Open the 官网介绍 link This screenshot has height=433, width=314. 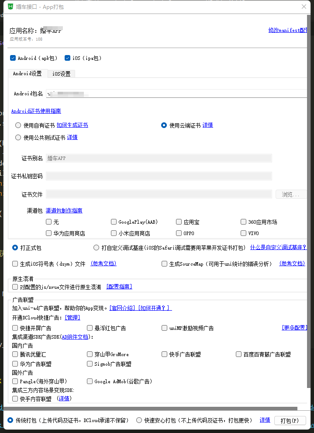pos(123,308)
